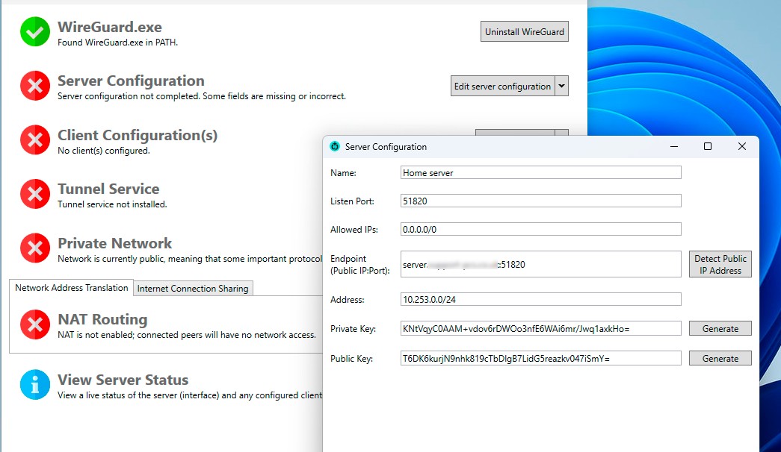Viewport: 781px width, 452px height.
Task: Open Edit server configuration
Action: point(502,86)
